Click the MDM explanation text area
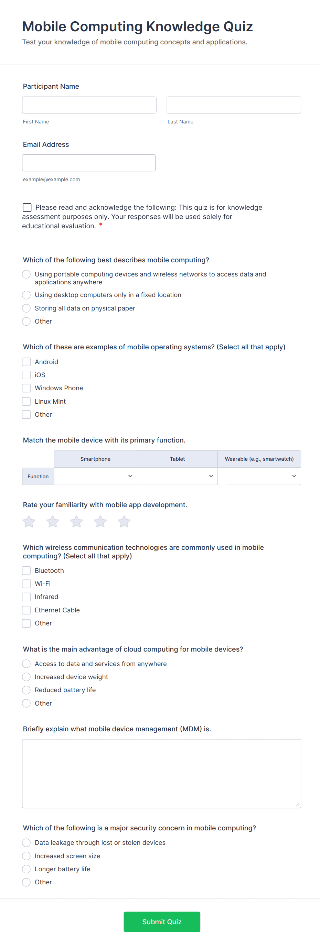The height and width of the screenshot is (949, 320). 161,773
